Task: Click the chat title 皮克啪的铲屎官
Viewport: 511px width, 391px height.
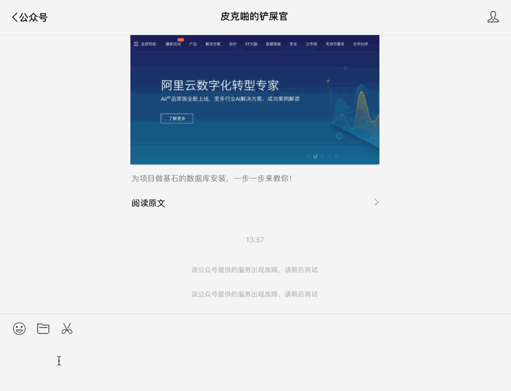Action: click(254, 17)
